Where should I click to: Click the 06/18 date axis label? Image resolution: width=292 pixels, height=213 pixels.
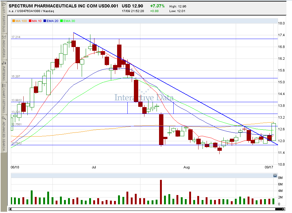[x=15, y=167]
